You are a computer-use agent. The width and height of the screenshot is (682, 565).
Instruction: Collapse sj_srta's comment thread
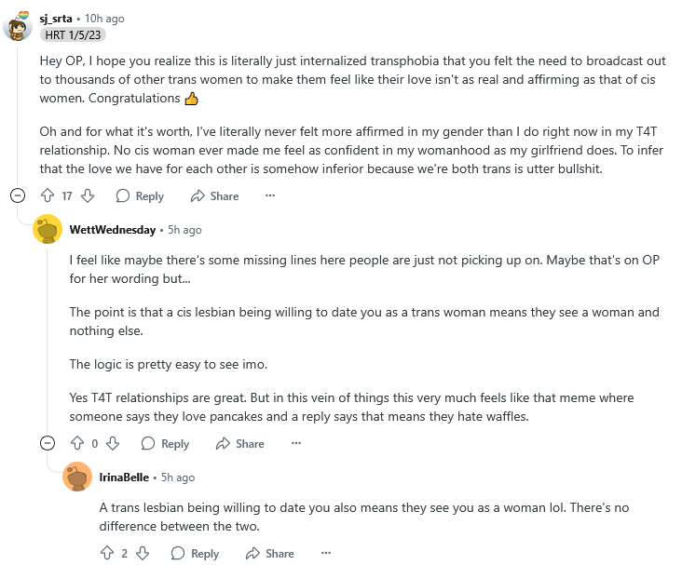click(17, 195)
